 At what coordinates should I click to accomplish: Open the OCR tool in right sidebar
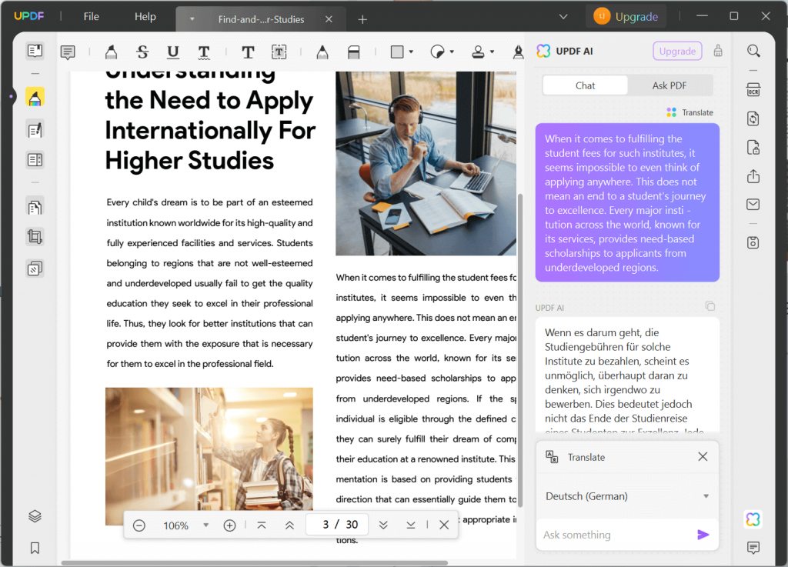(x=753, y=89)
